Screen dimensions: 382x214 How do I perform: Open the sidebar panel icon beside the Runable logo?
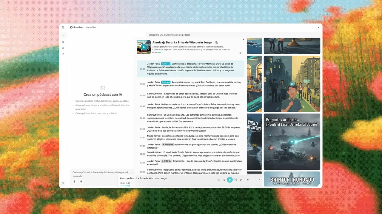coord(63,27)
